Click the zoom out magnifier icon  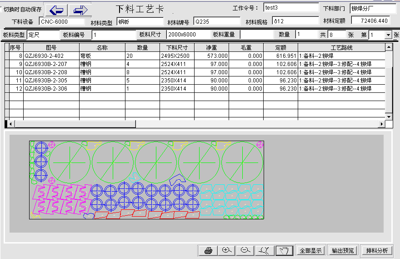click(x=245, y=250)
